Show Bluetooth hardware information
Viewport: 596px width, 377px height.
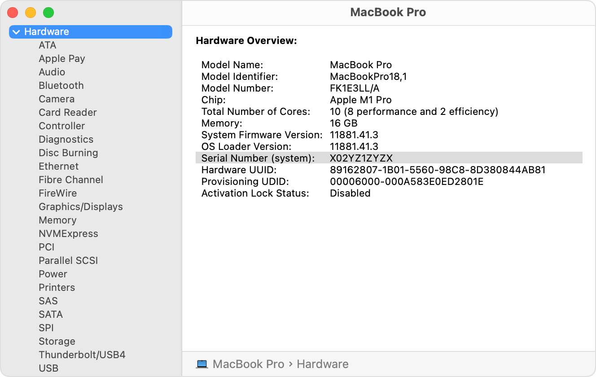click(x=61, y=86)
